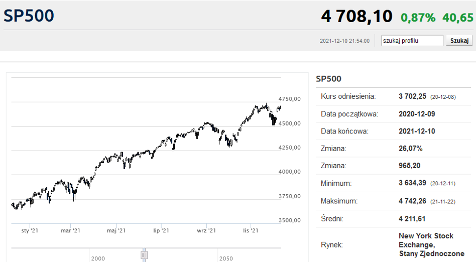Image resolution: width=476 pixels, height=262 pixels.
Task: Click the Data końcowa date 2021-12-10
Action: (x=417, y=132)
